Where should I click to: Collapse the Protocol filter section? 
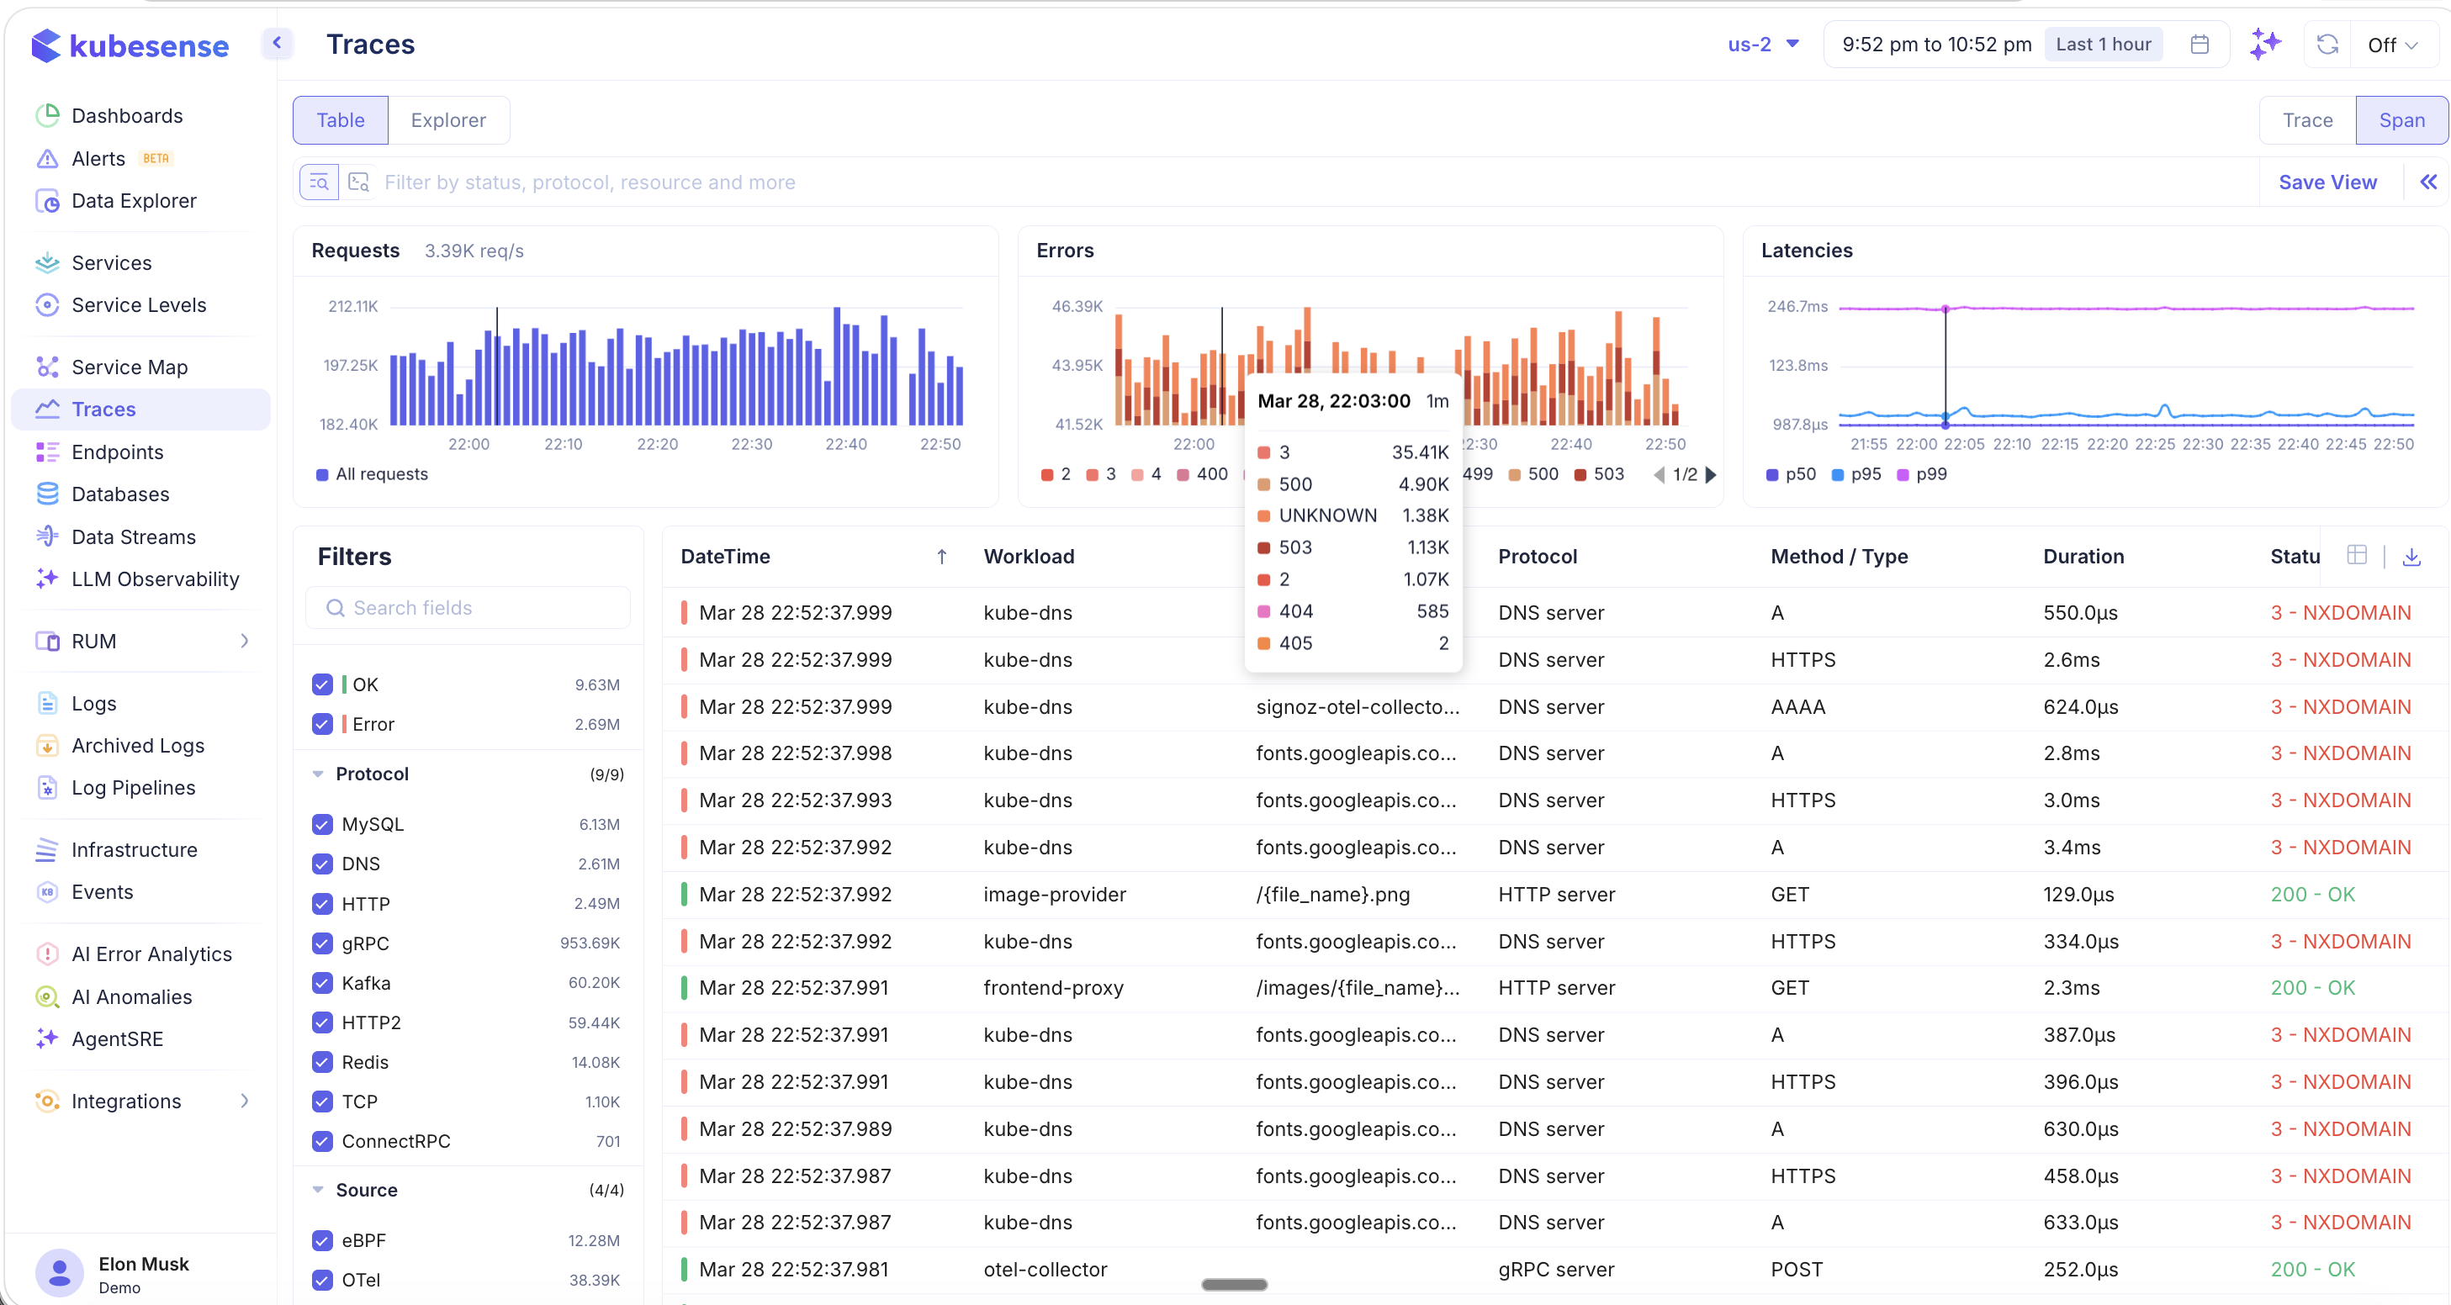318,774
